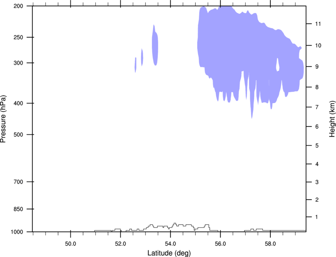Image resolution: width=336 pixels, height=257 pixels.
Task: Click pressure tick label 500
Action: point(18,134)
